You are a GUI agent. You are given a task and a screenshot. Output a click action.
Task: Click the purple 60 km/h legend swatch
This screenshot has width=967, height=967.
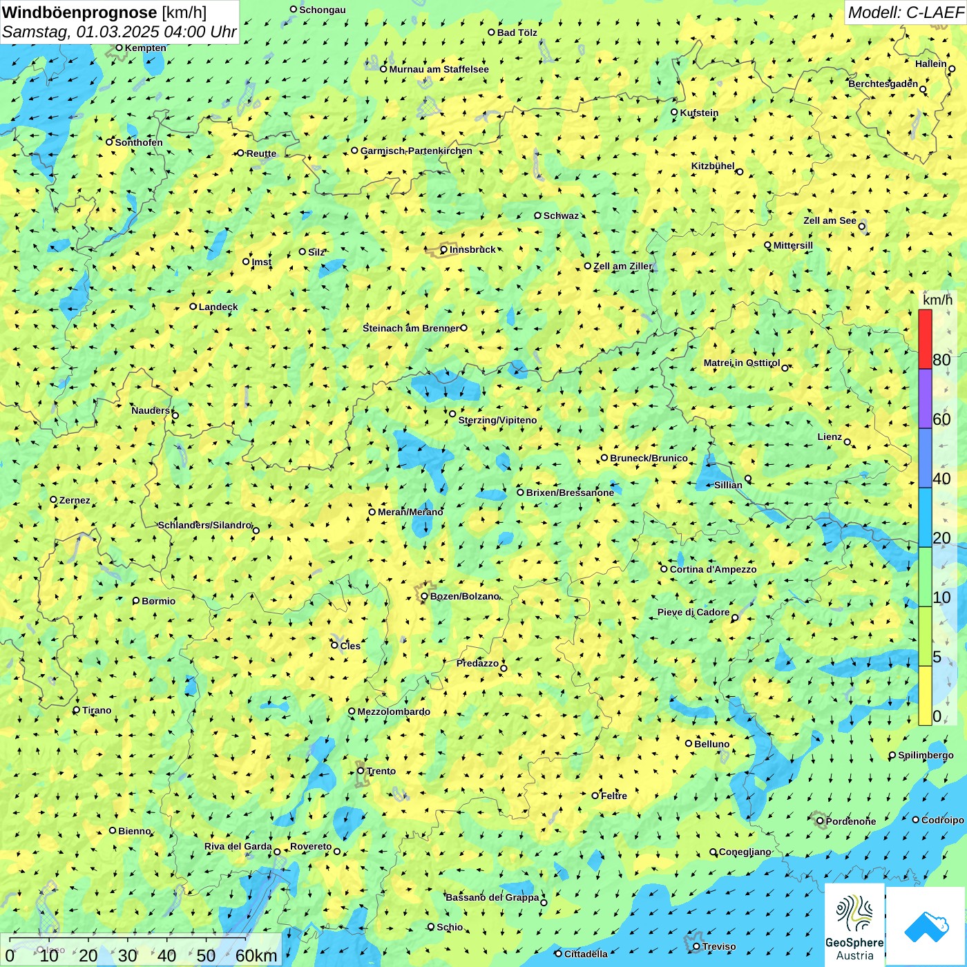pos(925,399)
